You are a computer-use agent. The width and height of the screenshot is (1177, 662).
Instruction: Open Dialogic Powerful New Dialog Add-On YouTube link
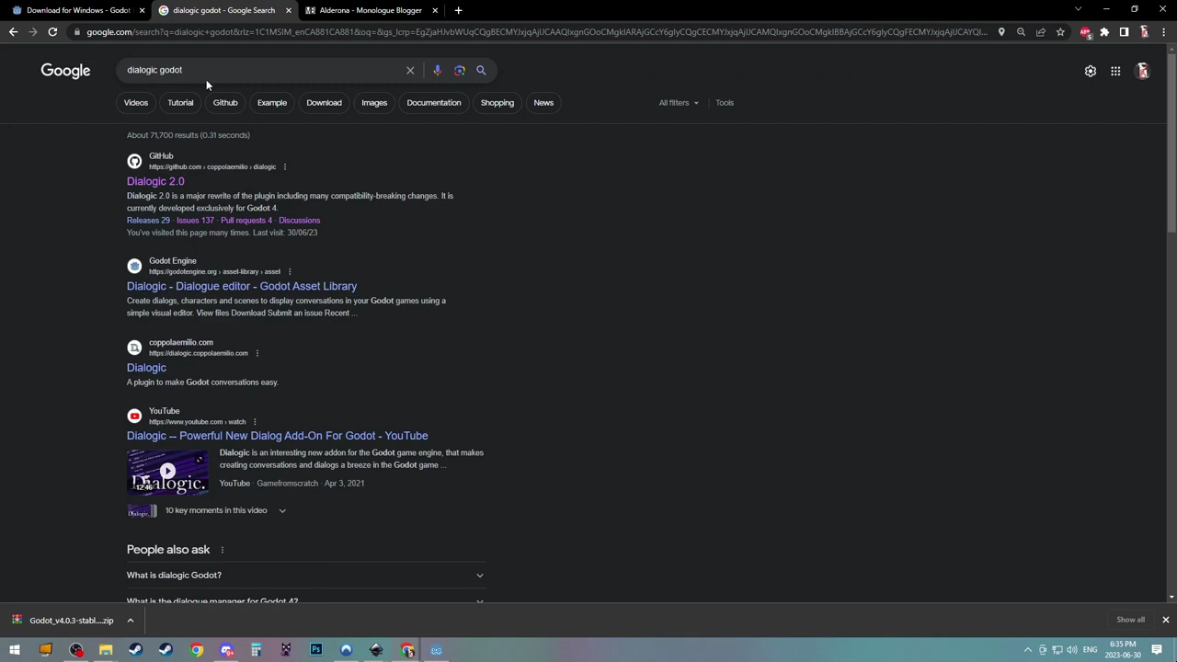coord(277,436)
